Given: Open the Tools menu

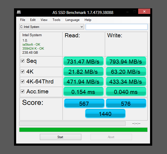Looking at the screenshot, I should tap(57, 20).
